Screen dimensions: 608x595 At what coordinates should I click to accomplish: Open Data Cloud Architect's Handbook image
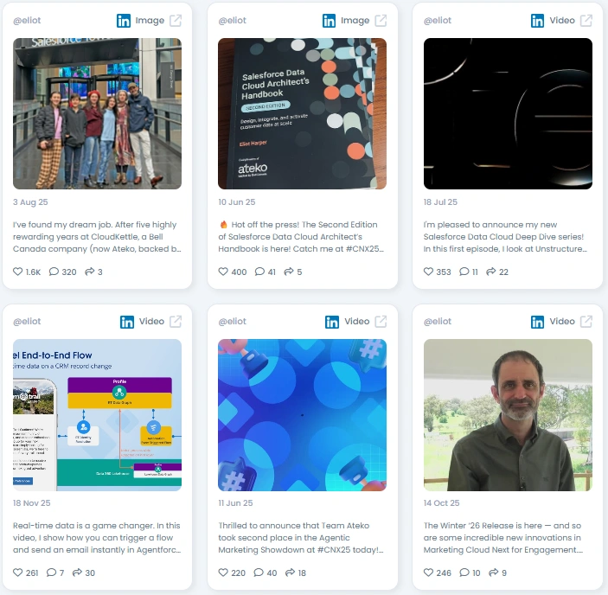tap(302, 113)
